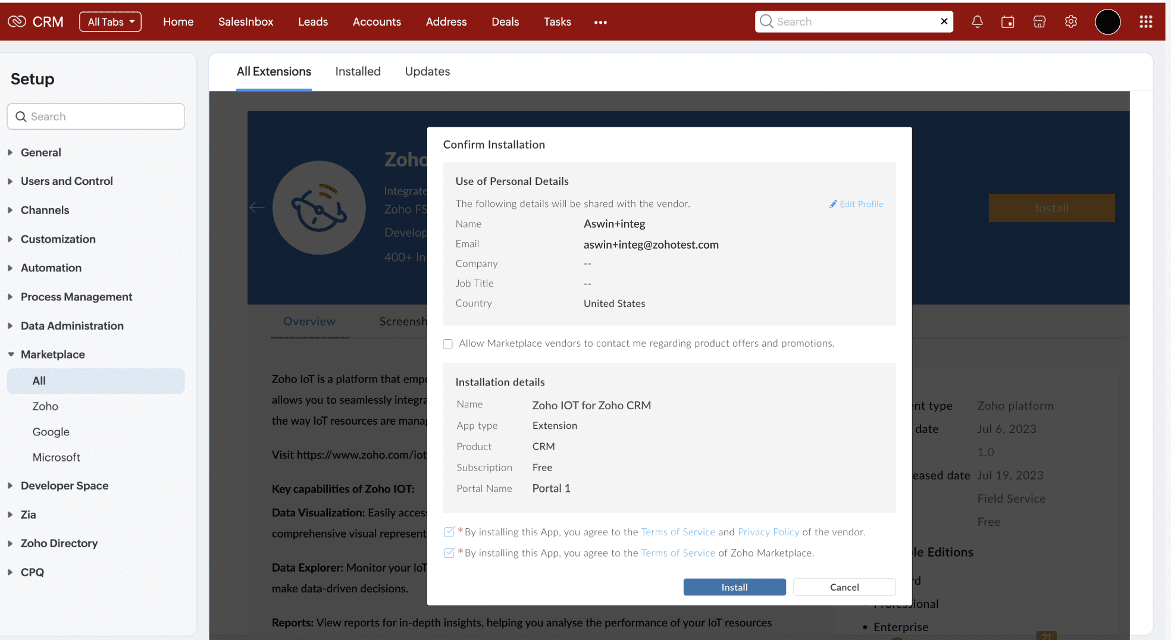Open the Setup gear icon
This screenshot has height=640, width=1171.
pyautogui.click(x=1071, y=21)
